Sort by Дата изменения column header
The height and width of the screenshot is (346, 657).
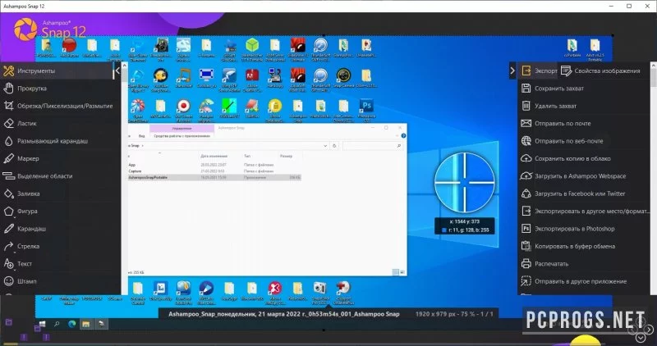[x=214, y=156]
